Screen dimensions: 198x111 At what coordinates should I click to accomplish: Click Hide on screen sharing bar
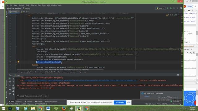[129, 102]
